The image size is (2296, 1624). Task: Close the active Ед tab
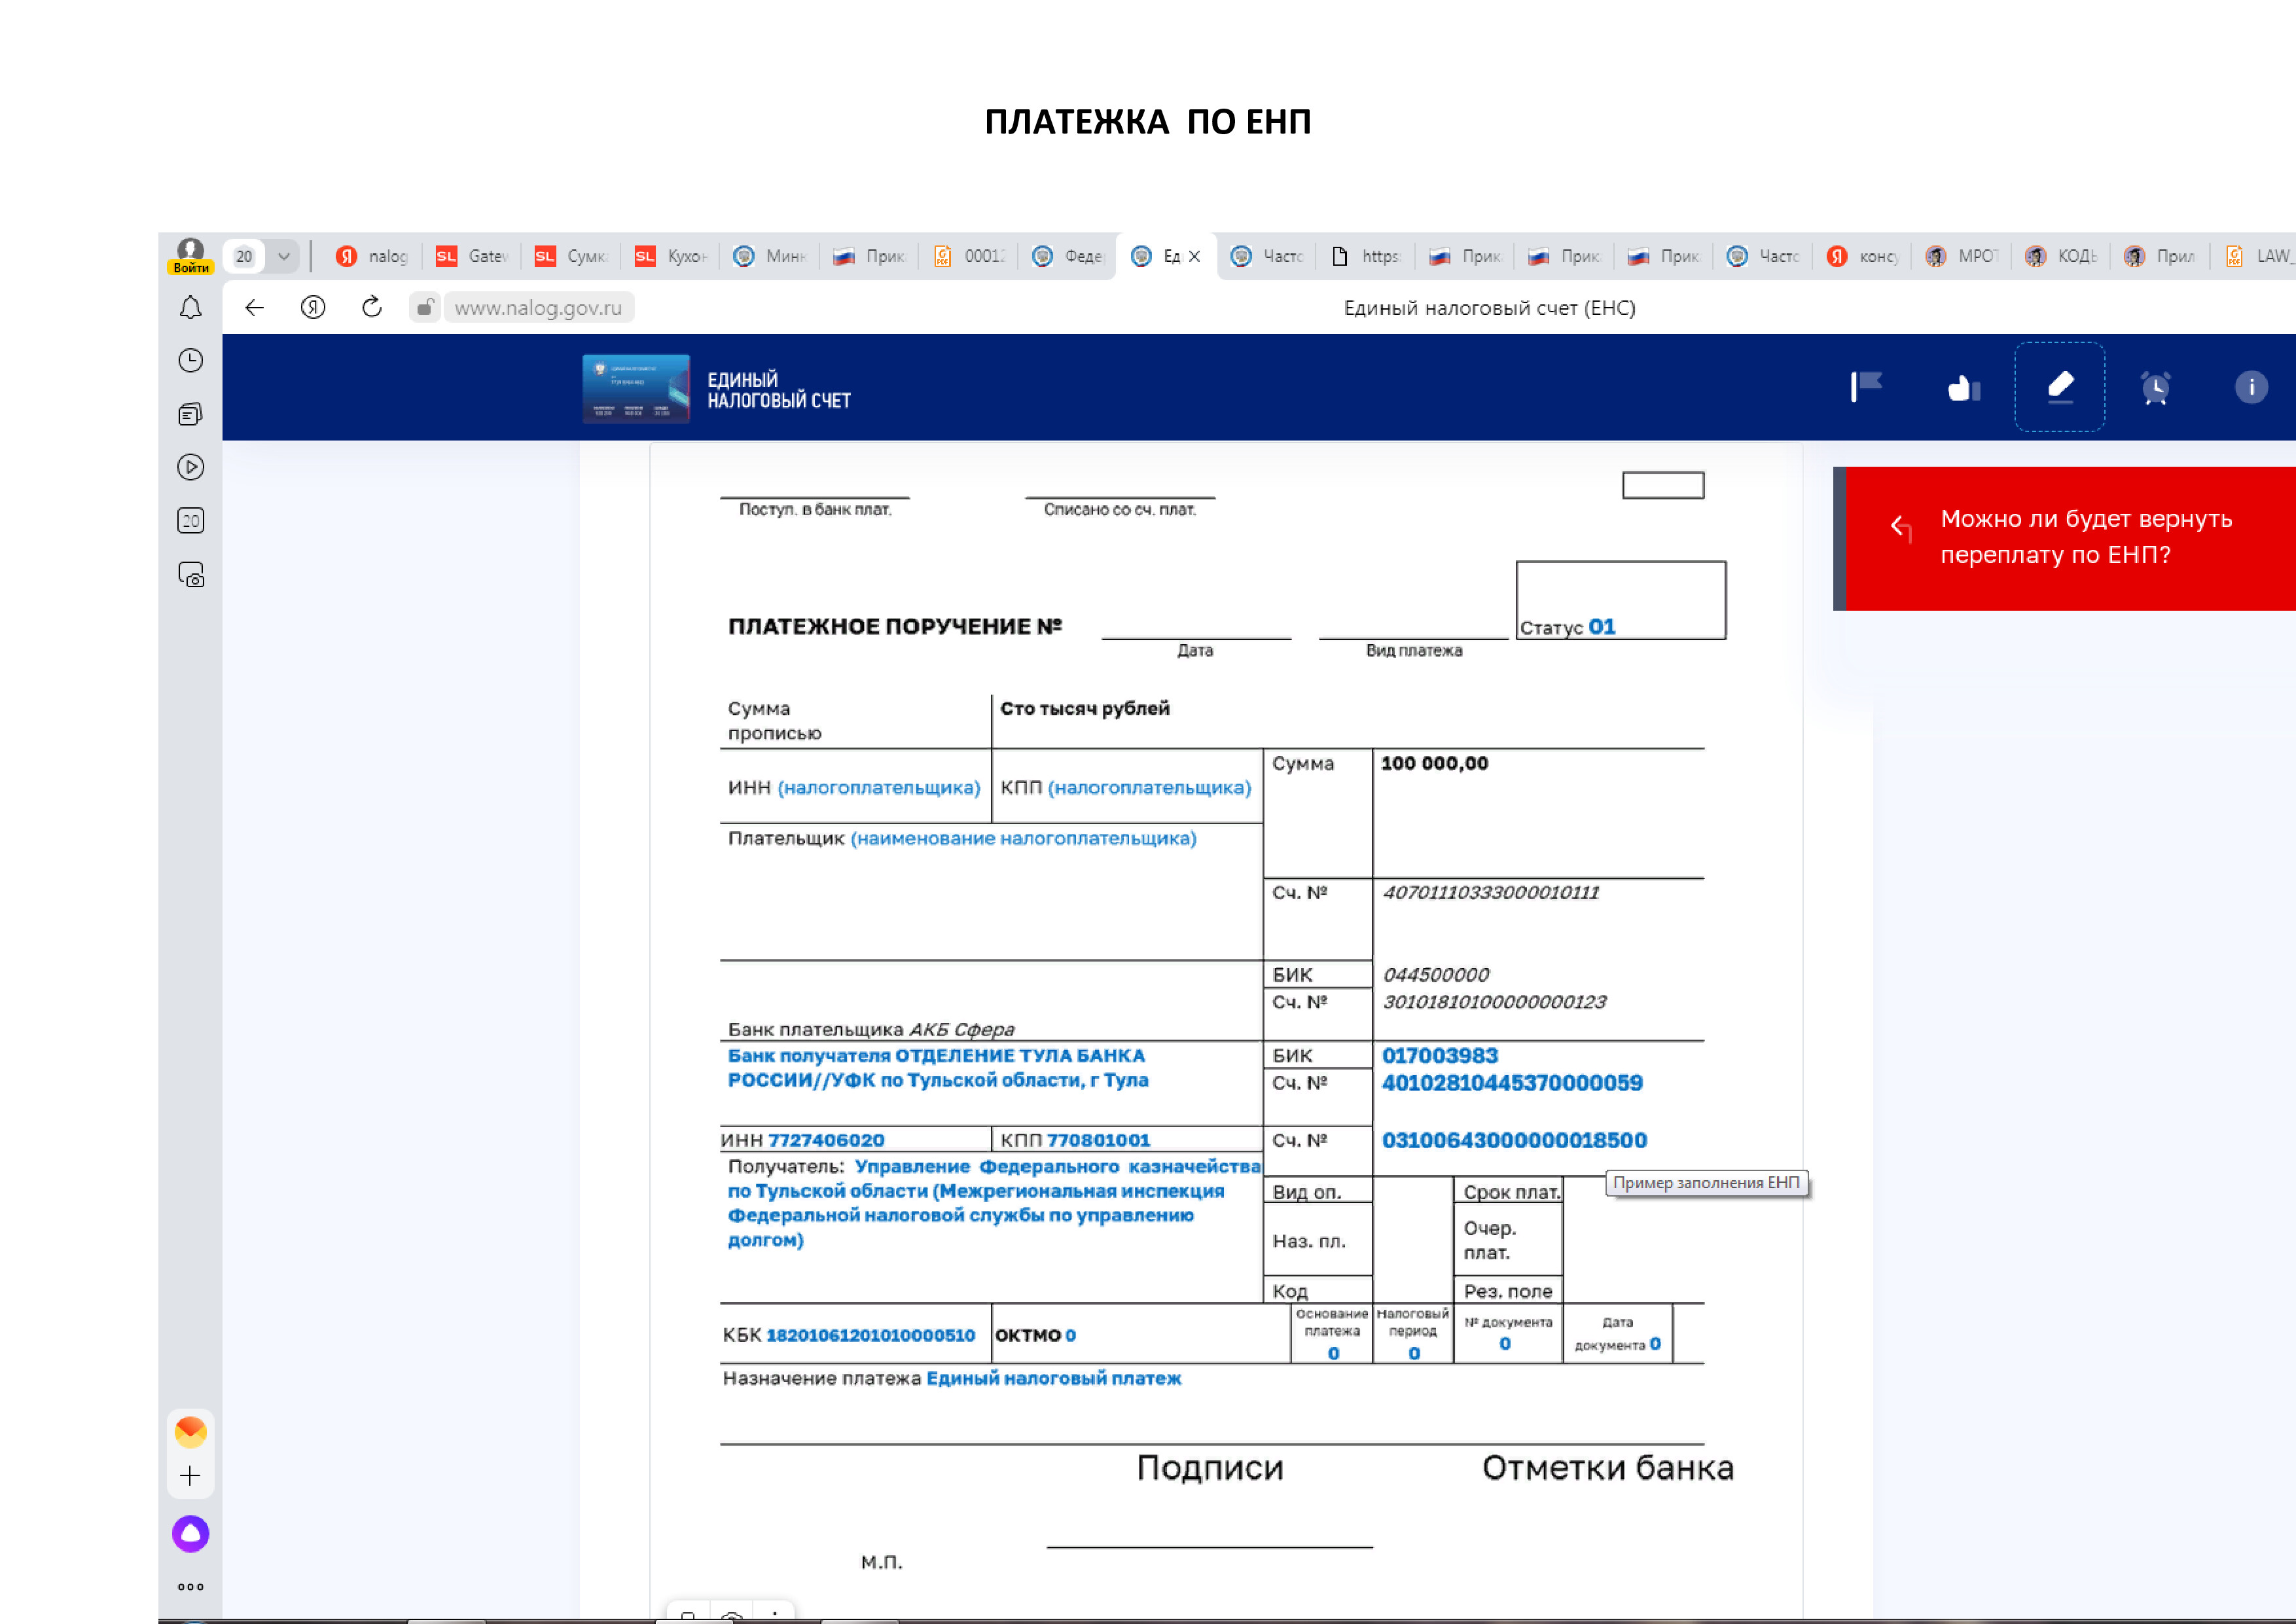[1194, 256]
